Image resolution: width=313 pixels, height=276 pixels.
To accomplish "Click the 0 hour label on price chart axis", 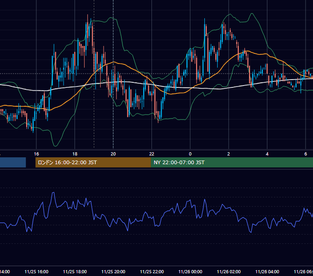I will (190, 154).
